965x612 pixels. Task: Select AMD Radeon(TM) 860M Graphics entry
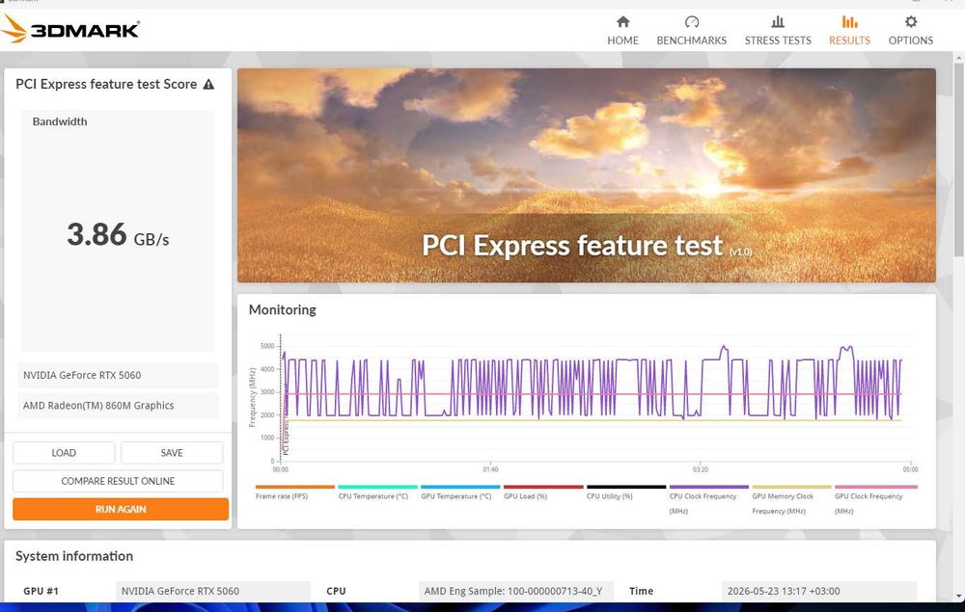(118, 406)
